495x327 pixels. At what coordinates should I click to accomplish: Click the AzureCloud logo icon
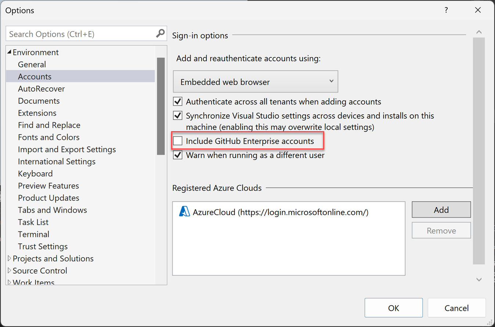pos(184,212)
